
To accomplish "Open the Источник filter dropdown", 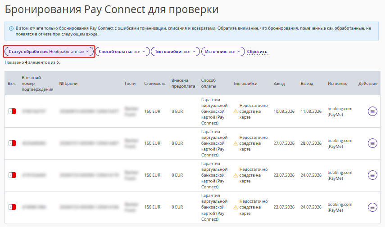I will coord(223,52).
